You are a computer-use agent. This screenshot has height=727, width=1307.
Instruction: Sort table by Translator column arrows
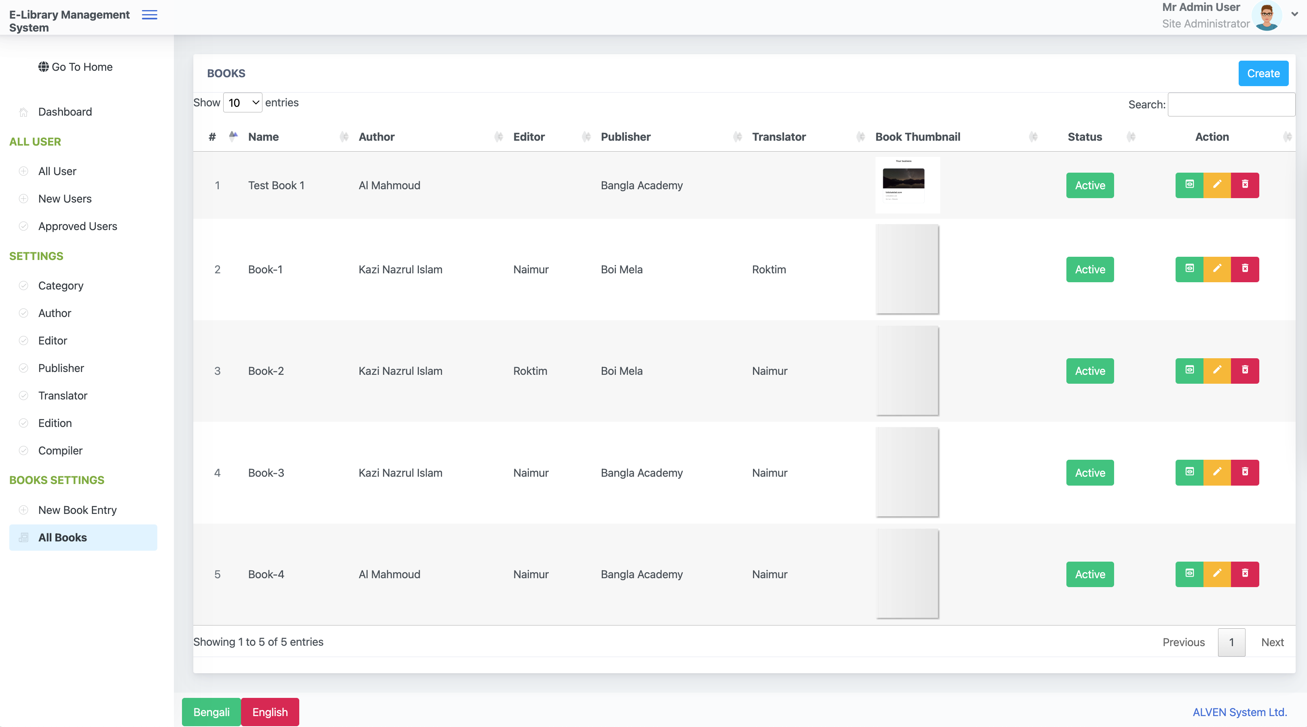(x=861, y=137)
